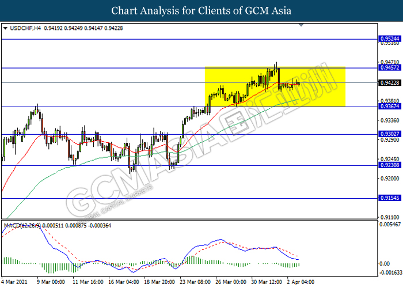Screen dimensions: 403x288
Task: Click the 4 Mar 2021 date label
Action: point(14,282)
